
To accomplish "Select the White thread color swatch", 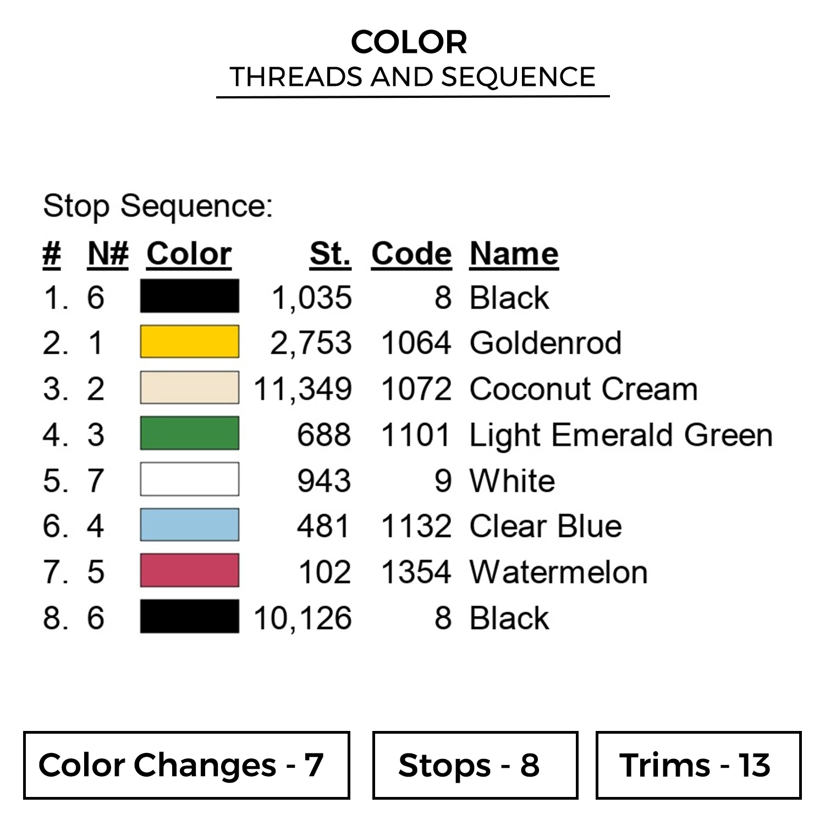I will 189,479.
